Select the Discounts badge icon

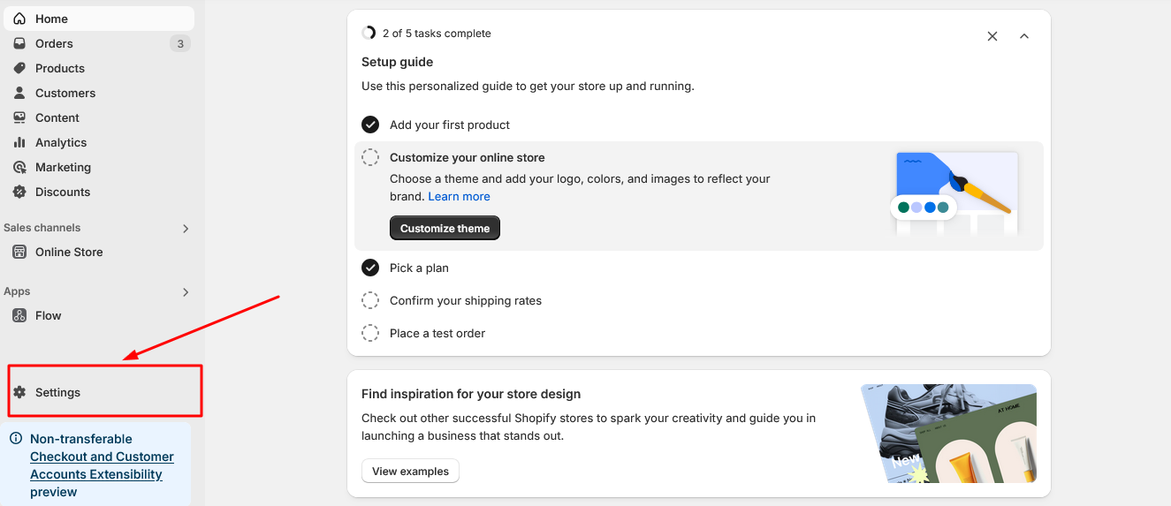tap(19, 192)
